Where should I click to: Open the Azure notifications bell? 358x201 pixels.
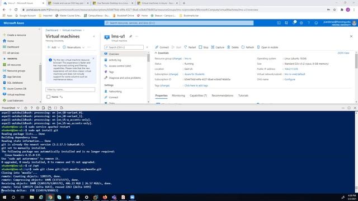[294, 23]
